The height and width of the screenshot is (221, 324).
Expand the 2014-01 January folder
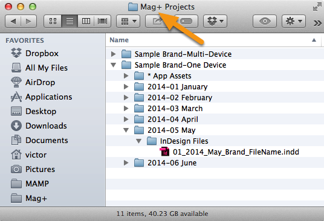click(126, 87)
